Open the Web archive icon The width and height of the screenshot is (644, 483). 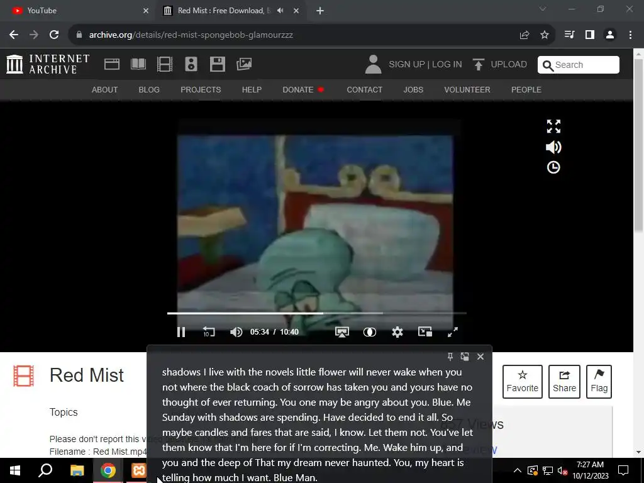pos(112,64)
